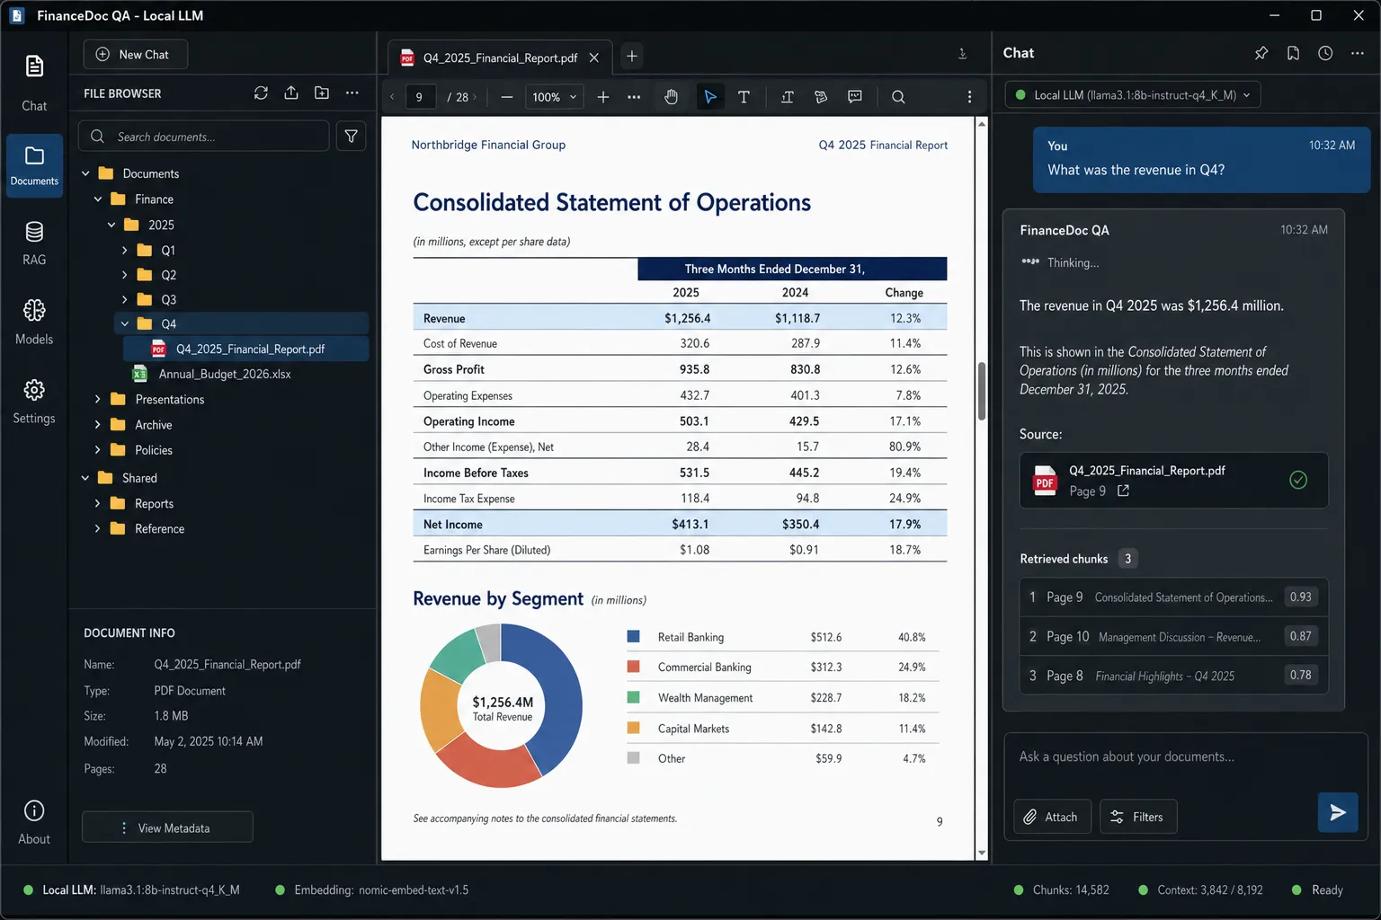
Task: Select the drawing annotation tool
Action: 821,96
